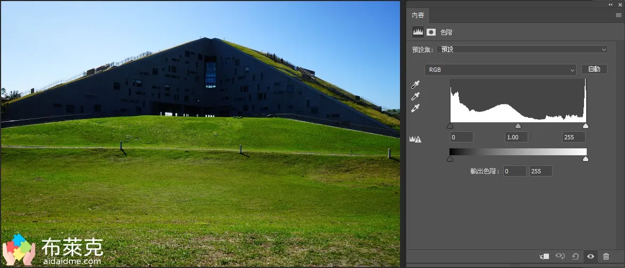Image resolution: width=625 pixels, height=268 pixels.
Task: Switch to the 內容 tab
Action: coord(418,15)
